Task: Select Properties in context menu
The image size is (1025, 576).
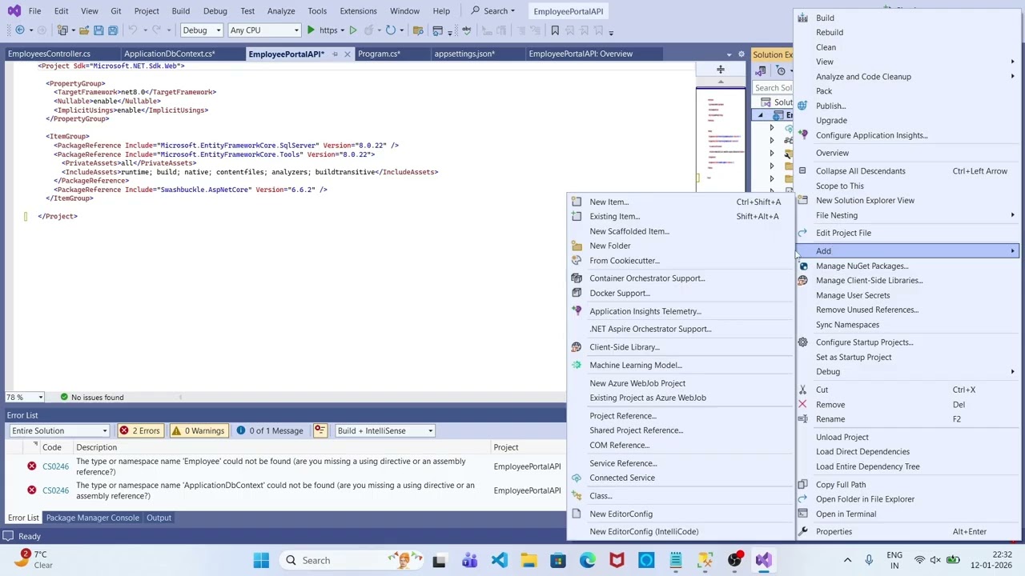Action: tap(834, 532)
